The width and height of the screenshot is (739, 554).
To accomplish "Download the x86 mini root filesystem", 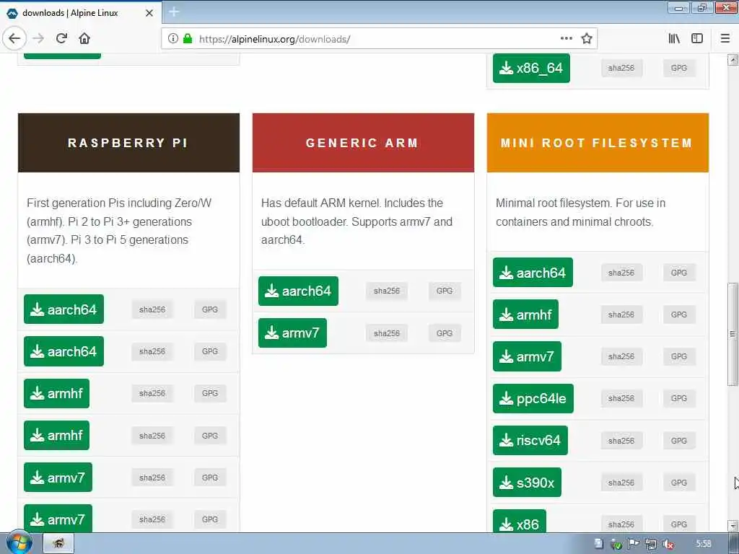I will pyautogui.click(x=520, y=521).
